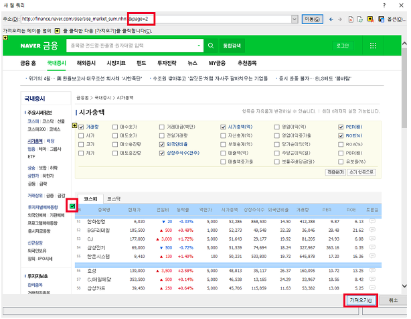411x319 pixels.
Task: Go back with the blue left arrow
Action: (x=331, y=19)
